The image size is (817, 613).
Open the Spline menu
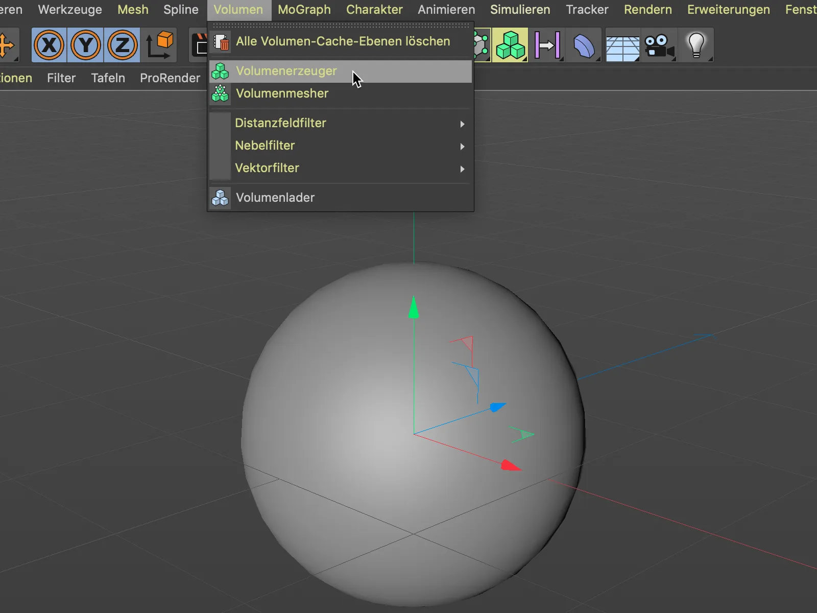tap(181, 10)
